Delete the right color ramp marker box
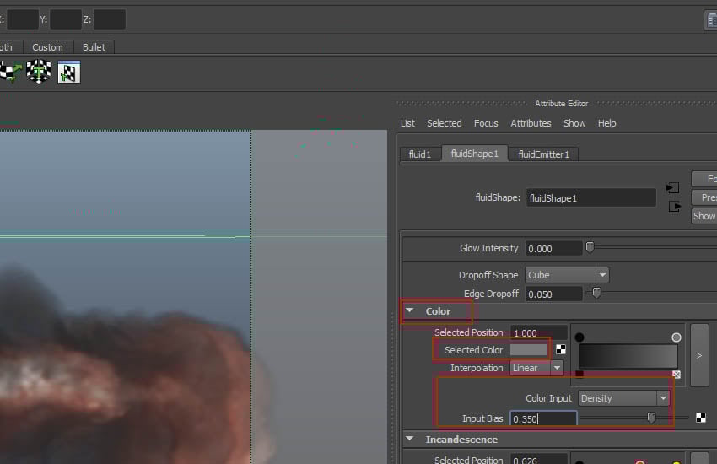 pyautogui.click(x=677, y=375)
